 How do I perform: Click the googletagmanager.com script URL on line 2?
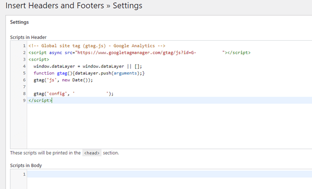pyautogui.click(x=136, y=53)
